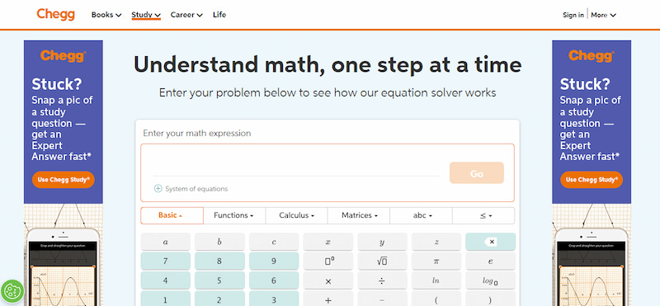Open the Study menu
The width and height of the screenshot is (660, 306).
pos(146,15)
